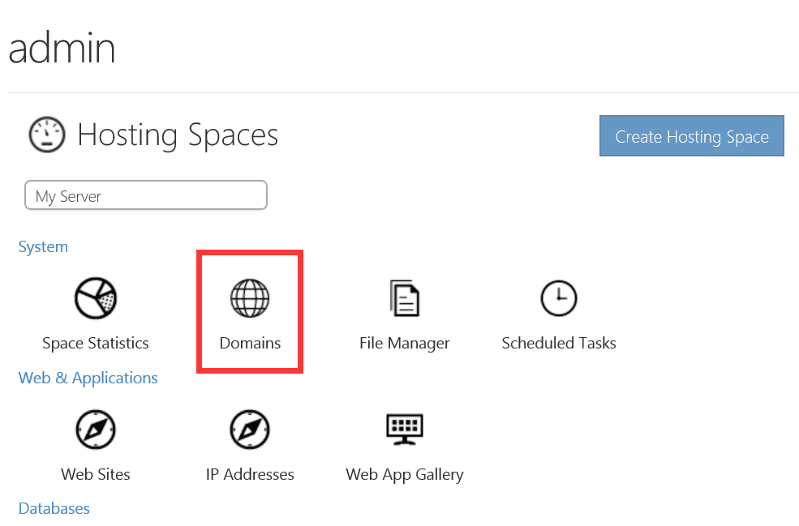This screenshot has width=799, height=526.
Task: Select the IP Addresses text label
Action: [x=250, y=474]
